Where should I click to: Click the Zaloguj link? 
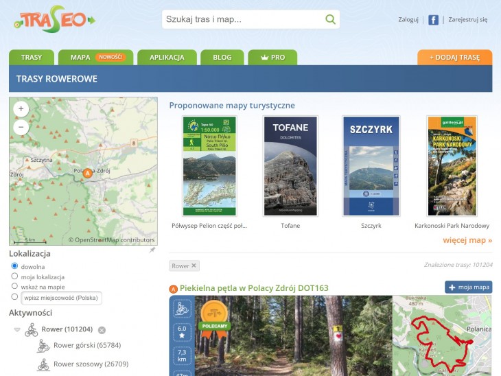pos(408,19)
